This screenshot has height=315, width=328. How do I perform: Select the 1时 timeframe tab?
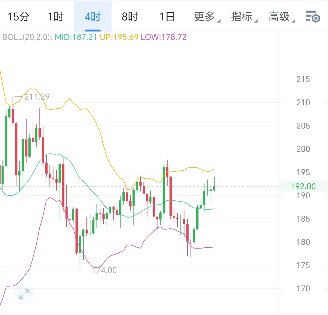[x=56, y=17]
